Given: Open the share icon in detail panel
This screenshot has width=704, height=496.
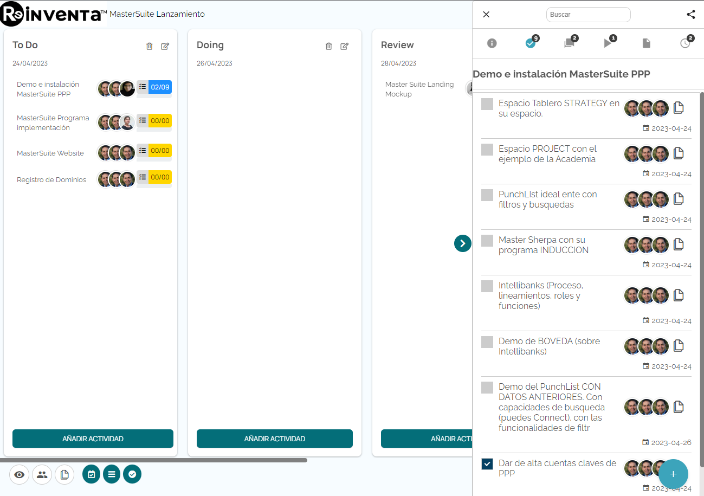Looking at the screenshot, I should coord(691,15).
